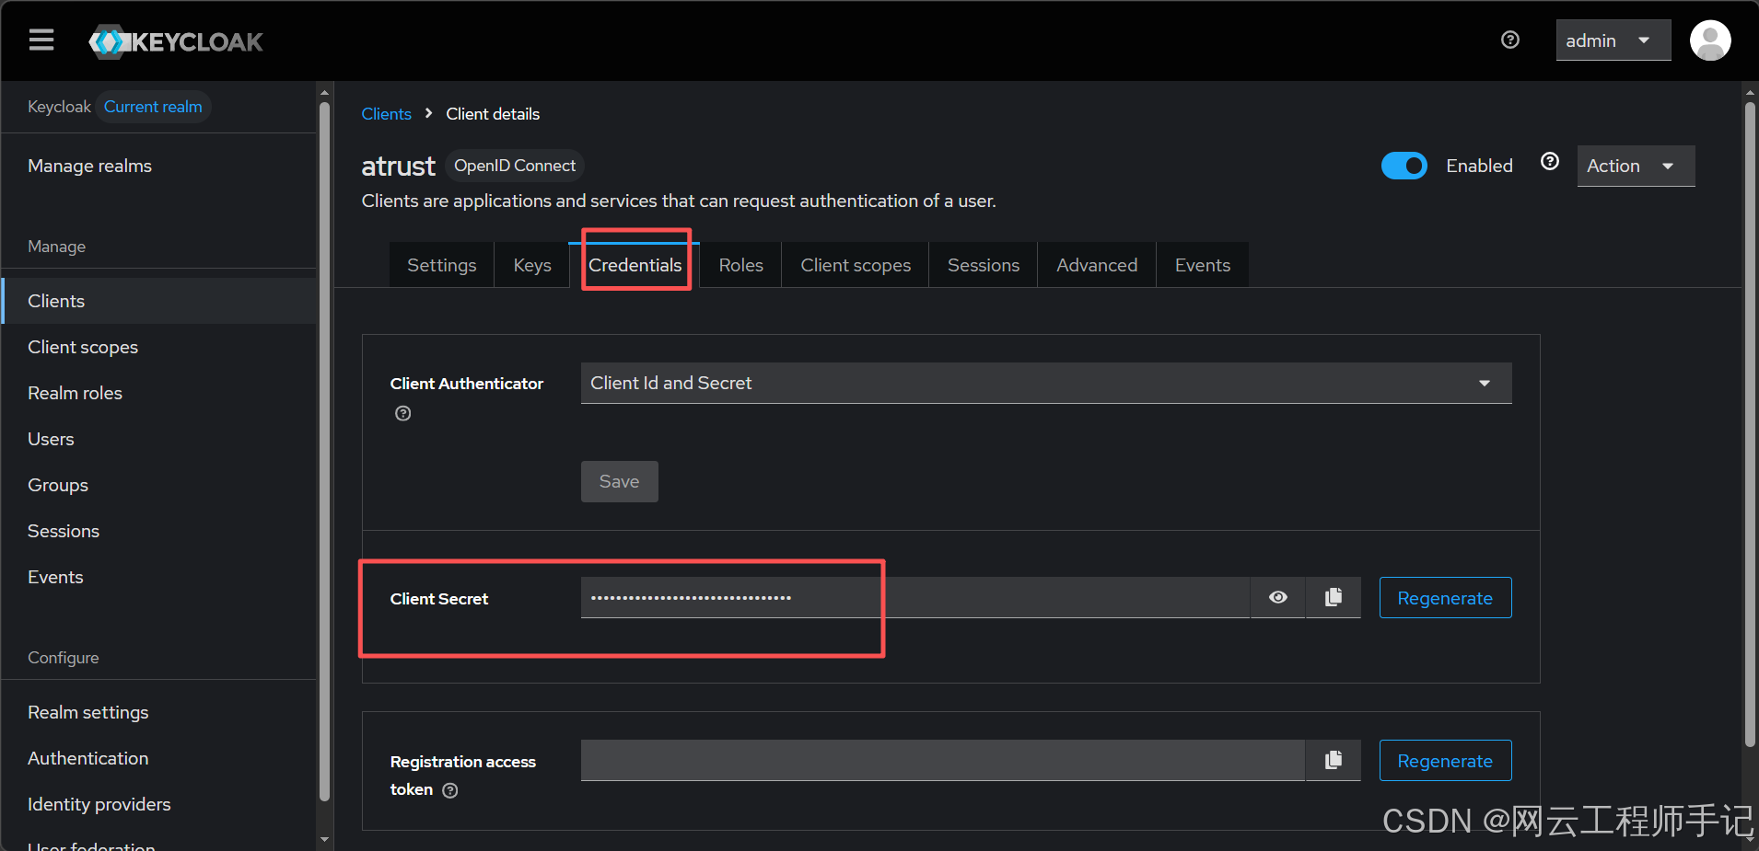Open the Advanced tab
Image resolution: width=1759 pixels, height=851 pixels.
click(x=1097, y=265)
